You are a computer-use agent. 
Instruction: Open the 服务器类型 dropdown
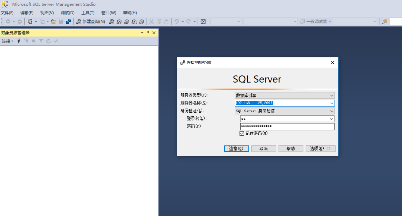pos(331,95)
